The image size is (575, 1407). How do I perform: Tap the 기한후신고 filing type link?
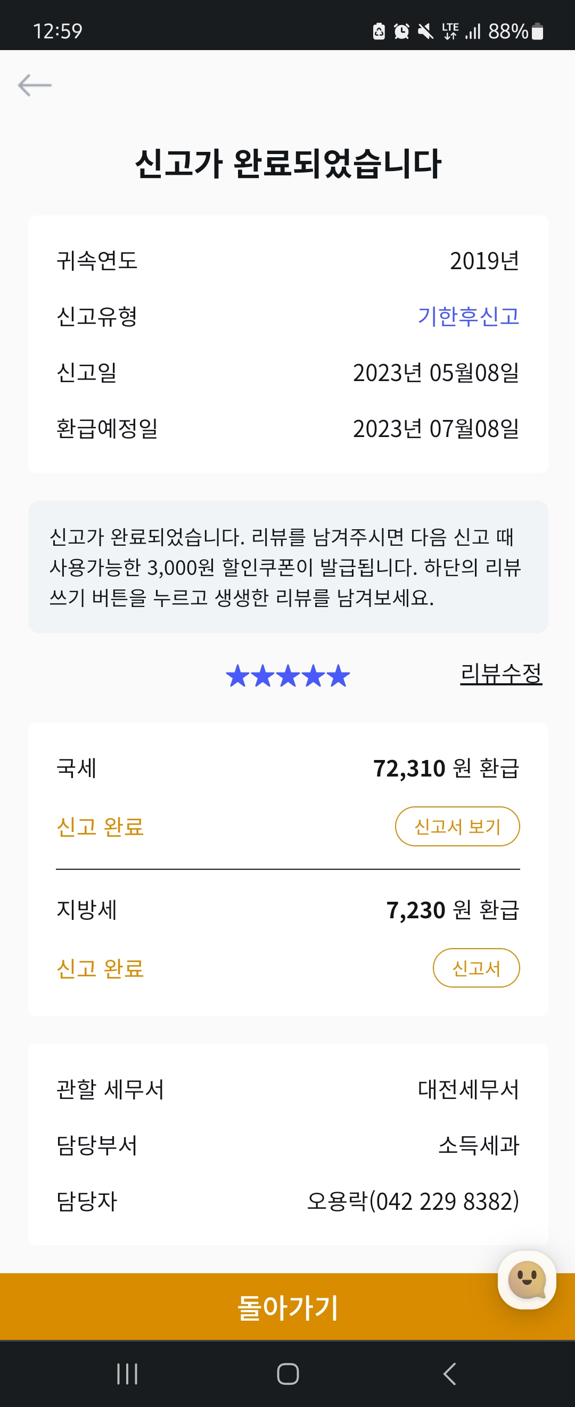point(468,316)
